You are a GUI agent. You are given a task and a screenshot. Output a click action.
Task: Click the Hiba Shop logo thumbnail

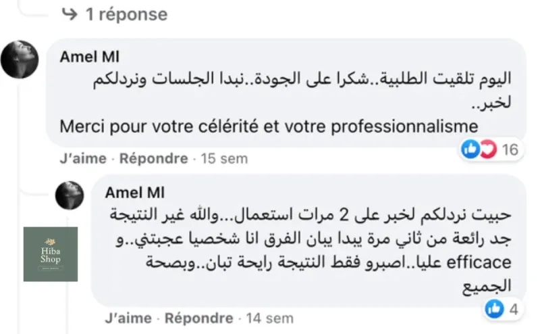[x=51, y=254]
